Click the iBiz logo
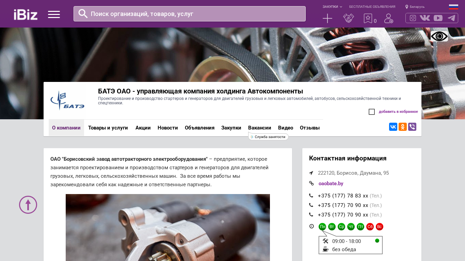 [x=26, y=14]
